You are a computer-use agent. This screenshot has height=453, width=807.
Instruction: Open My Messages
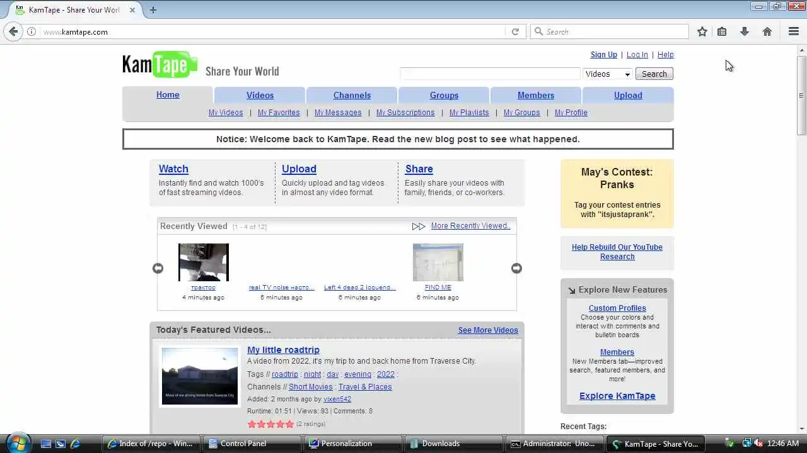pyautogui.click(x=338, y=113)
